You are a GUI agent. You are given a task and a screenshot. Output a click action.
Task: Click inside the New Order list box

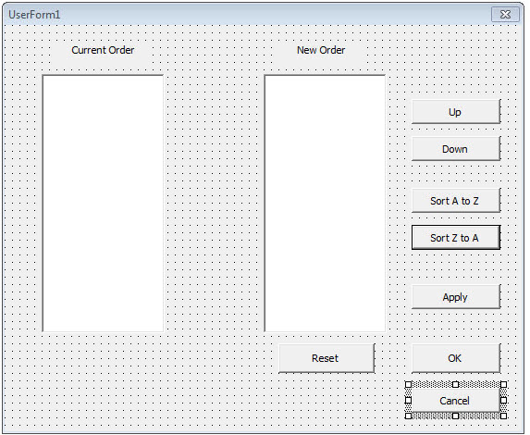325,204
